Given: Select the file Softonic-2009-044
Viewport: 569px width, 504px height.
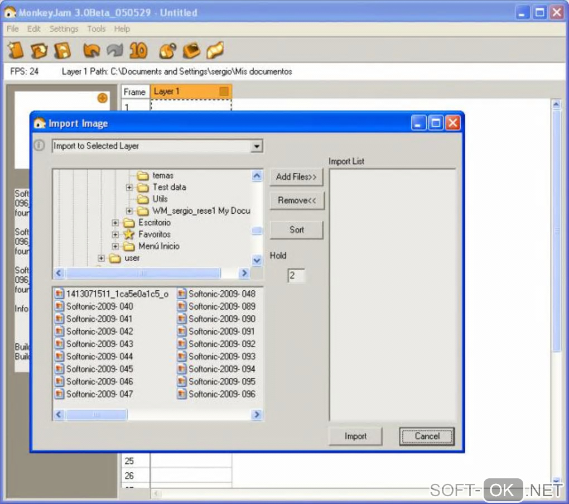Looking at the screenshot, I should click(94, 356).
